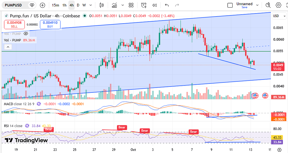Open the PUMPUSD symbol search

[x=13, y=5]
